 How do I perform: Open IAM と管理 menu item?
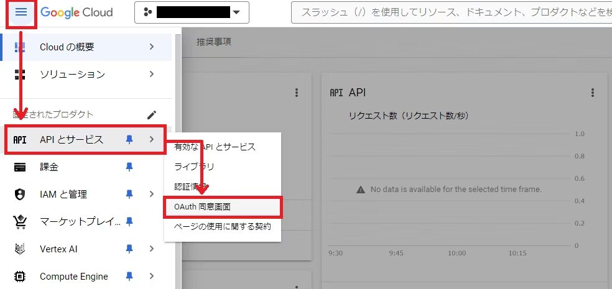pos(86,194)
